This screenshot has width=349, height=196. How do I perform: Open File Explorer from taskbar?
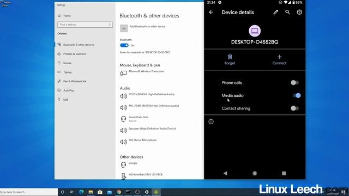[91, 192]
